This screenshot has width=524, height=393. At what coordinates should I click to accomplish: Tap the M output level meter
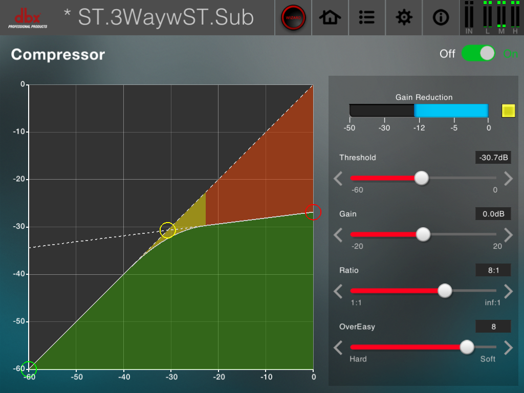click(x=501, y=17)
